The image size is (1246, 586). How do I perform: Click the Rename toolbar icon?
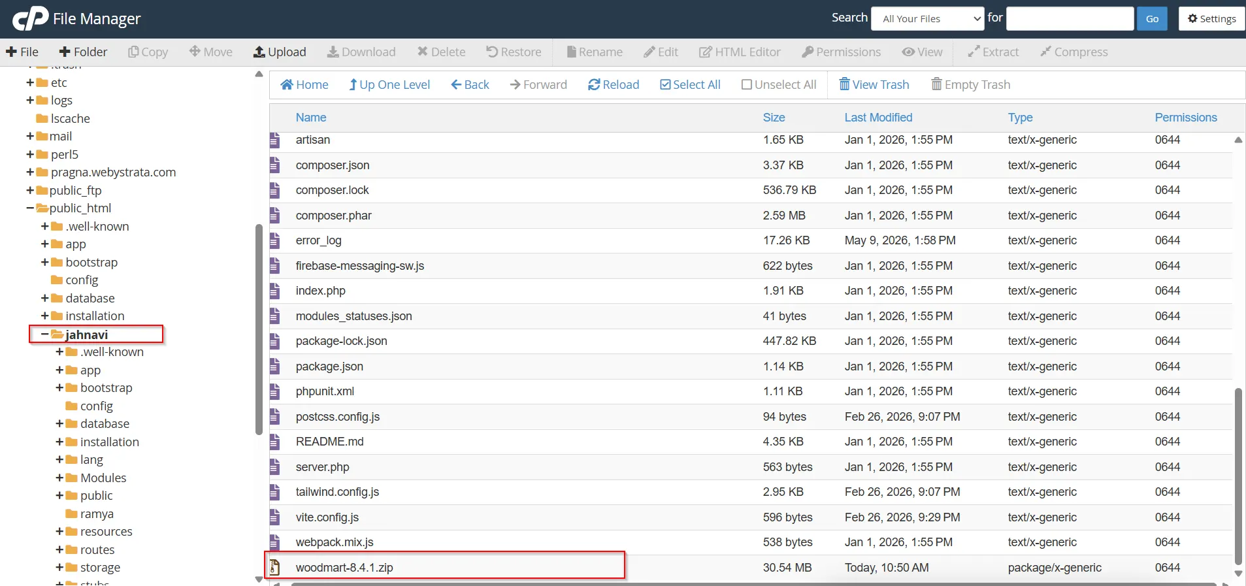click(595, 52)
